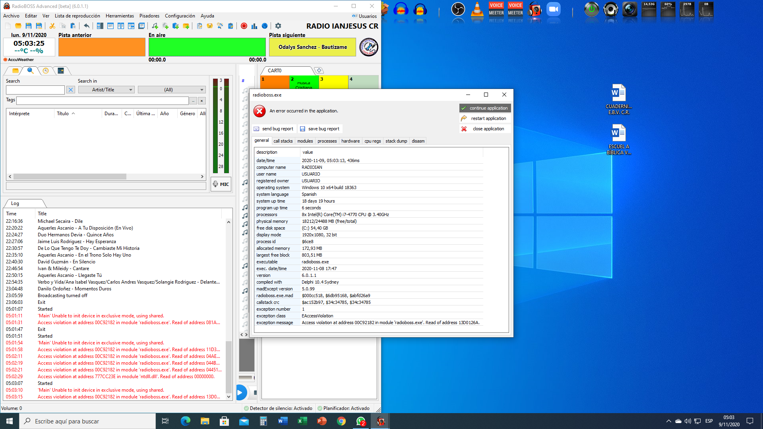
Task: Switch to cpu regs tab
Action: tap(372, 141)
